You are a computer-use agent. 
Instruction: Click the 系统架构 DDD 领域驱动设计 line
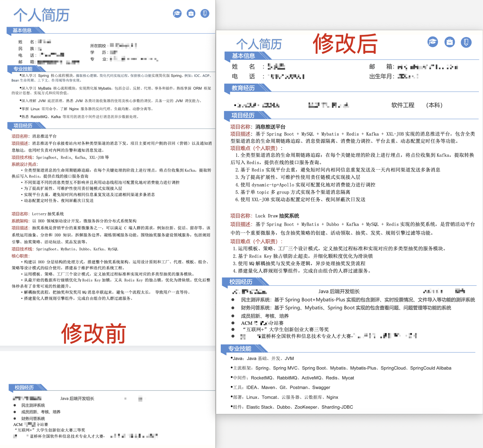point(74,221)
